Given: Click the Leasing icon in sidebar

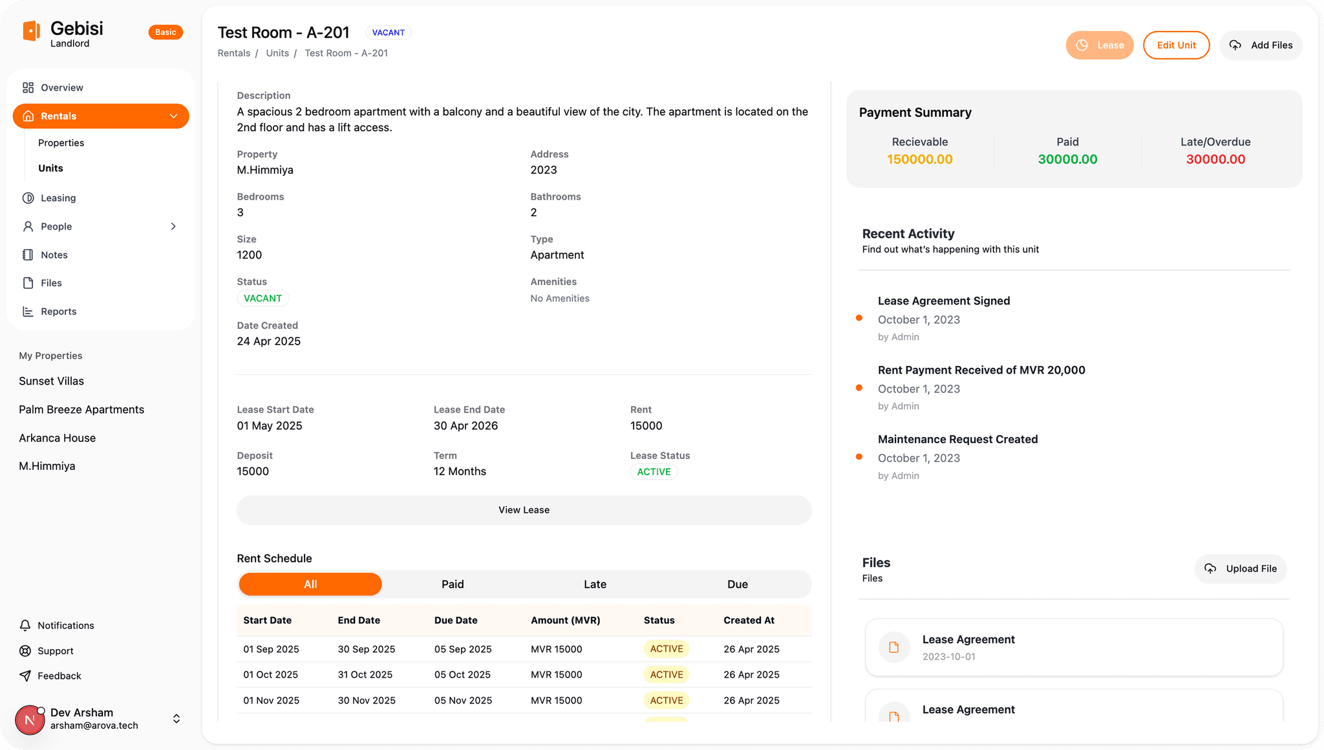Looking at the screenshot, I should 28,198.
